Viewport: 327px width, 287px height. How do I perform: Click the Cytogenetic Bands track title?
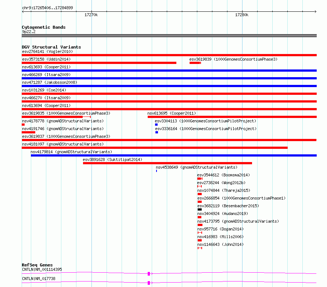pyautogui.click(x=44, y=27)
